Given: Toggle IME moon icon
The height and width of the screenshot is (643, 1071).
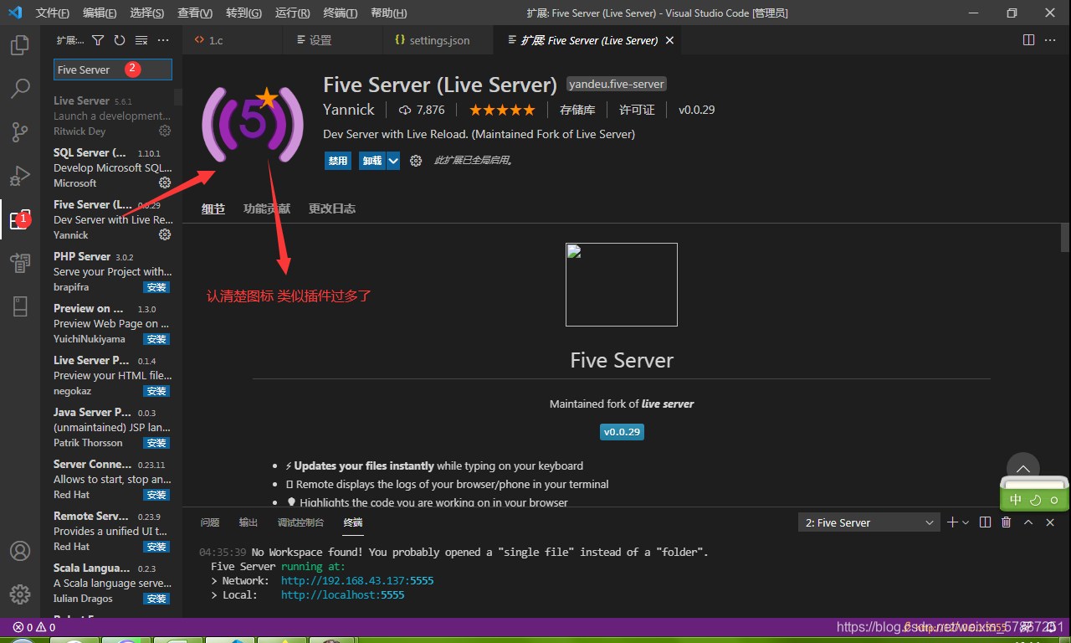Looking at the screenshot, I should [x=1035, y=500].
